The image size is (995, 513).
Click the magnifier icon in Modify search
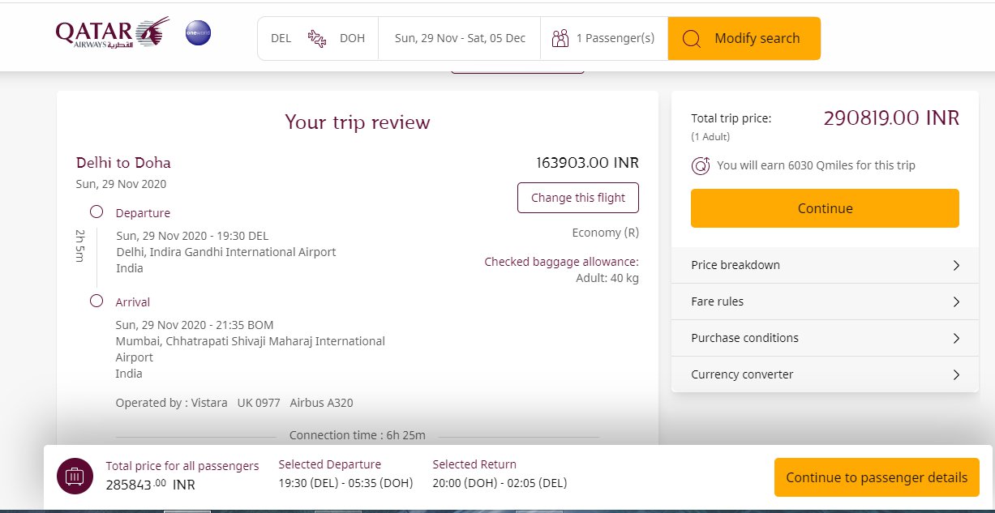coord(691,39)
